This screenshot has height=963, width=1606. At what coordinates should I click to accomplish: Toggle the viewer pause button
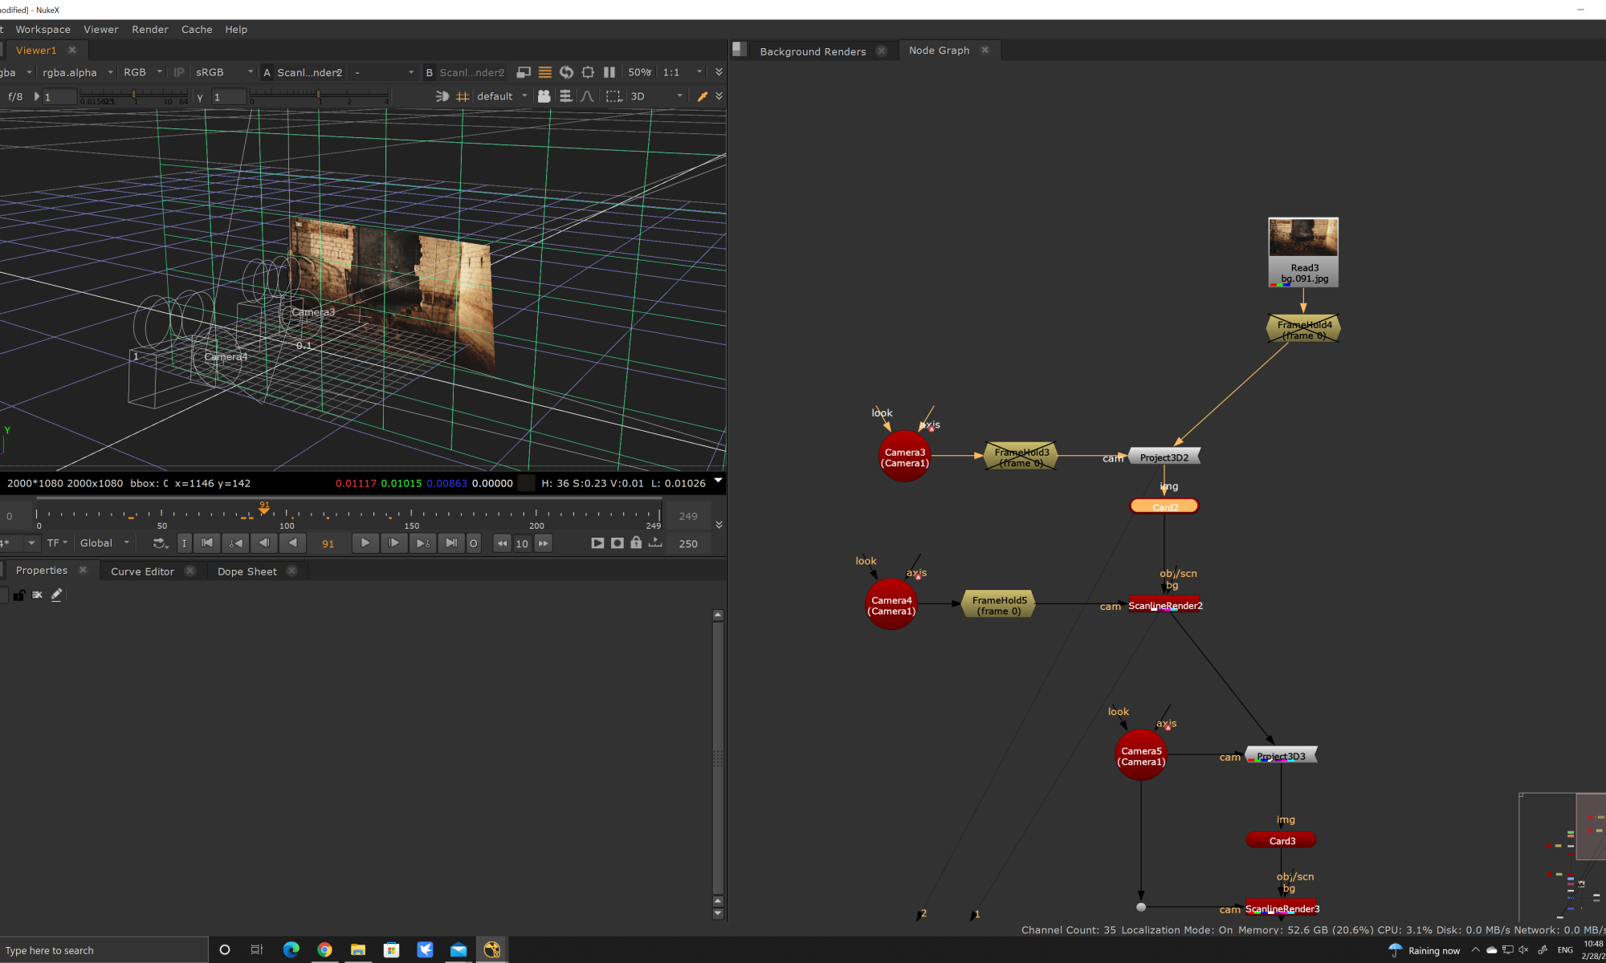pyautogui.click(x=609, y=72)
